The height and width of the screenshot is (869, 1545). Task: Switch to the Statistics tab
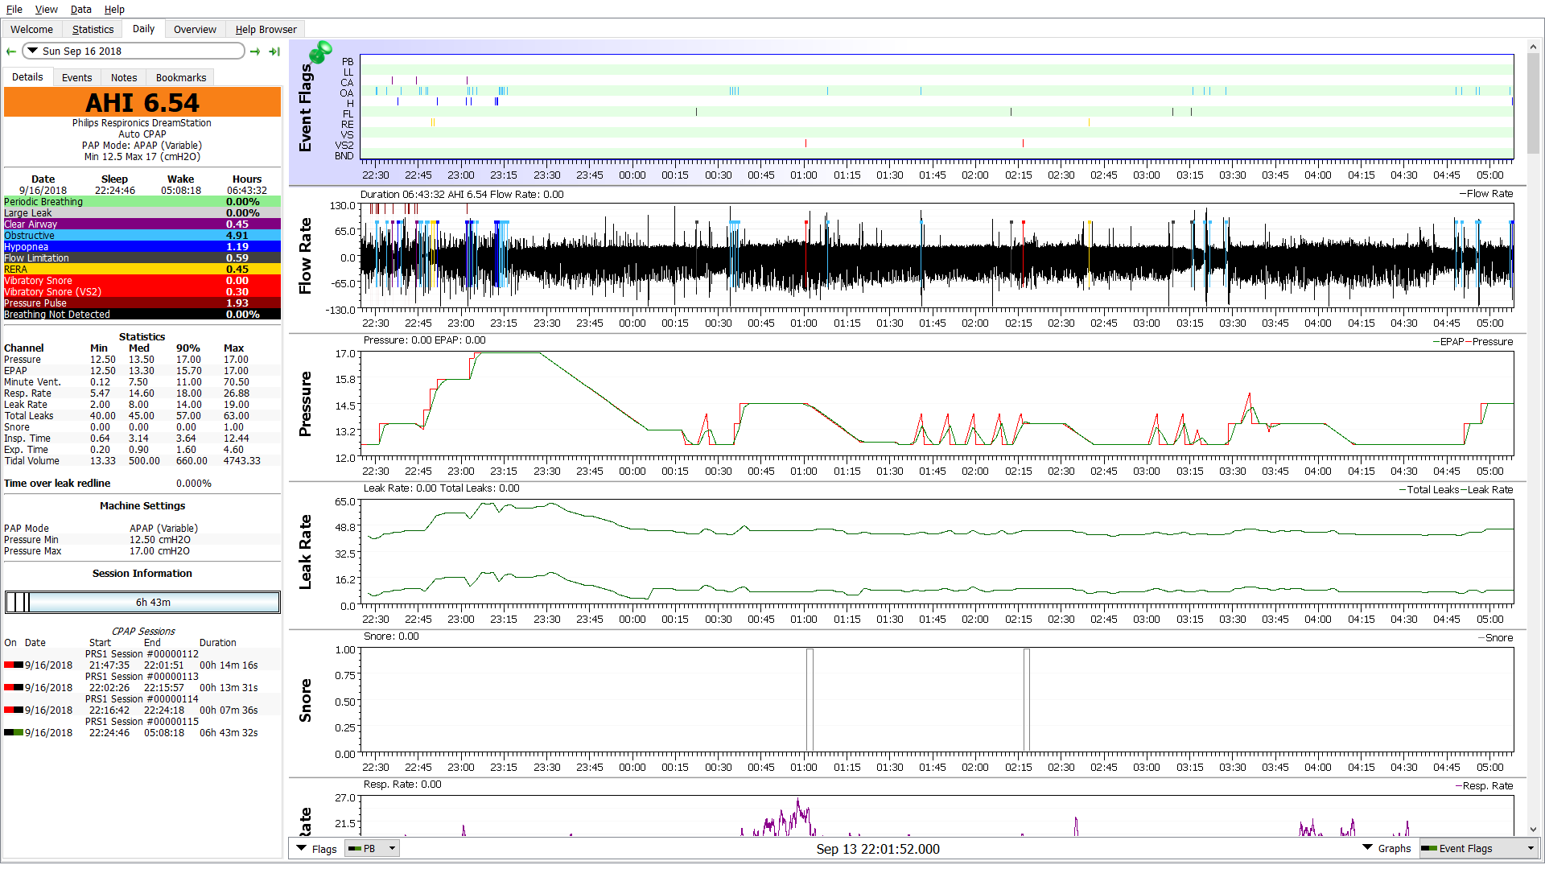(93, 29)
